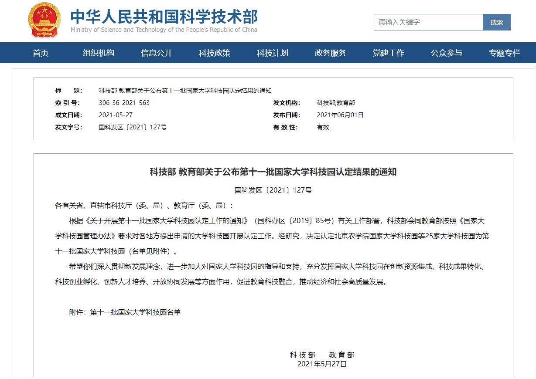Select 信息公开 in navigation bar
The image size is (536, 379).
pos(157,53)
